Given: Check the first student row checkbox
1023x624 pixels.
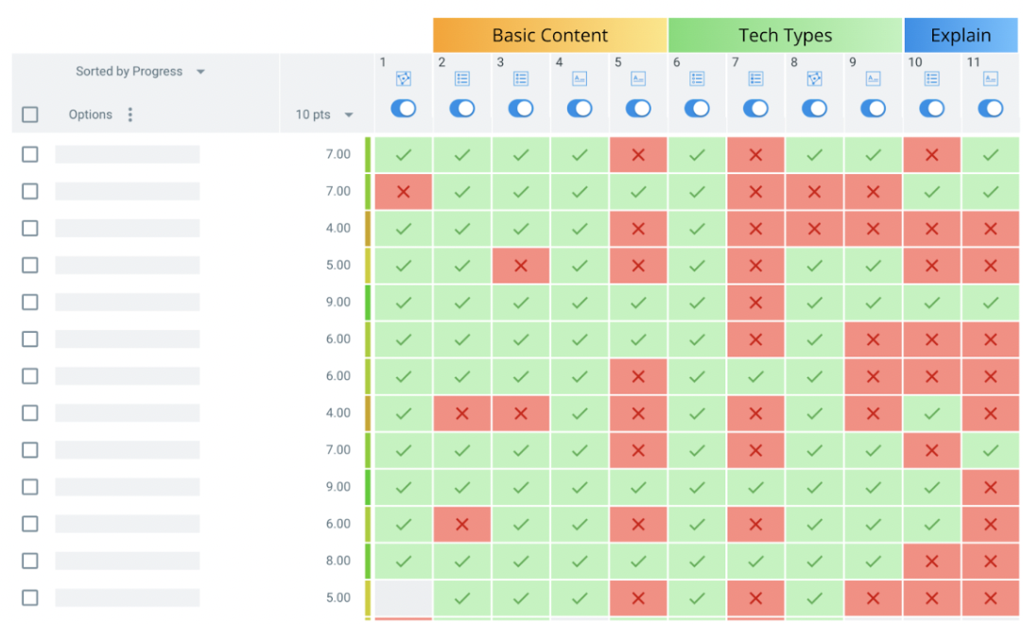Looking at the screenshot, I should coord(30,154).
